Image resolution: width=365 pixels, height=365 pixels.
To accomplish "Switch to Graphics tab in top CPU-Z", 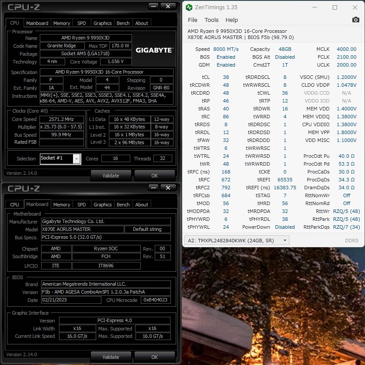I will 102,23.
